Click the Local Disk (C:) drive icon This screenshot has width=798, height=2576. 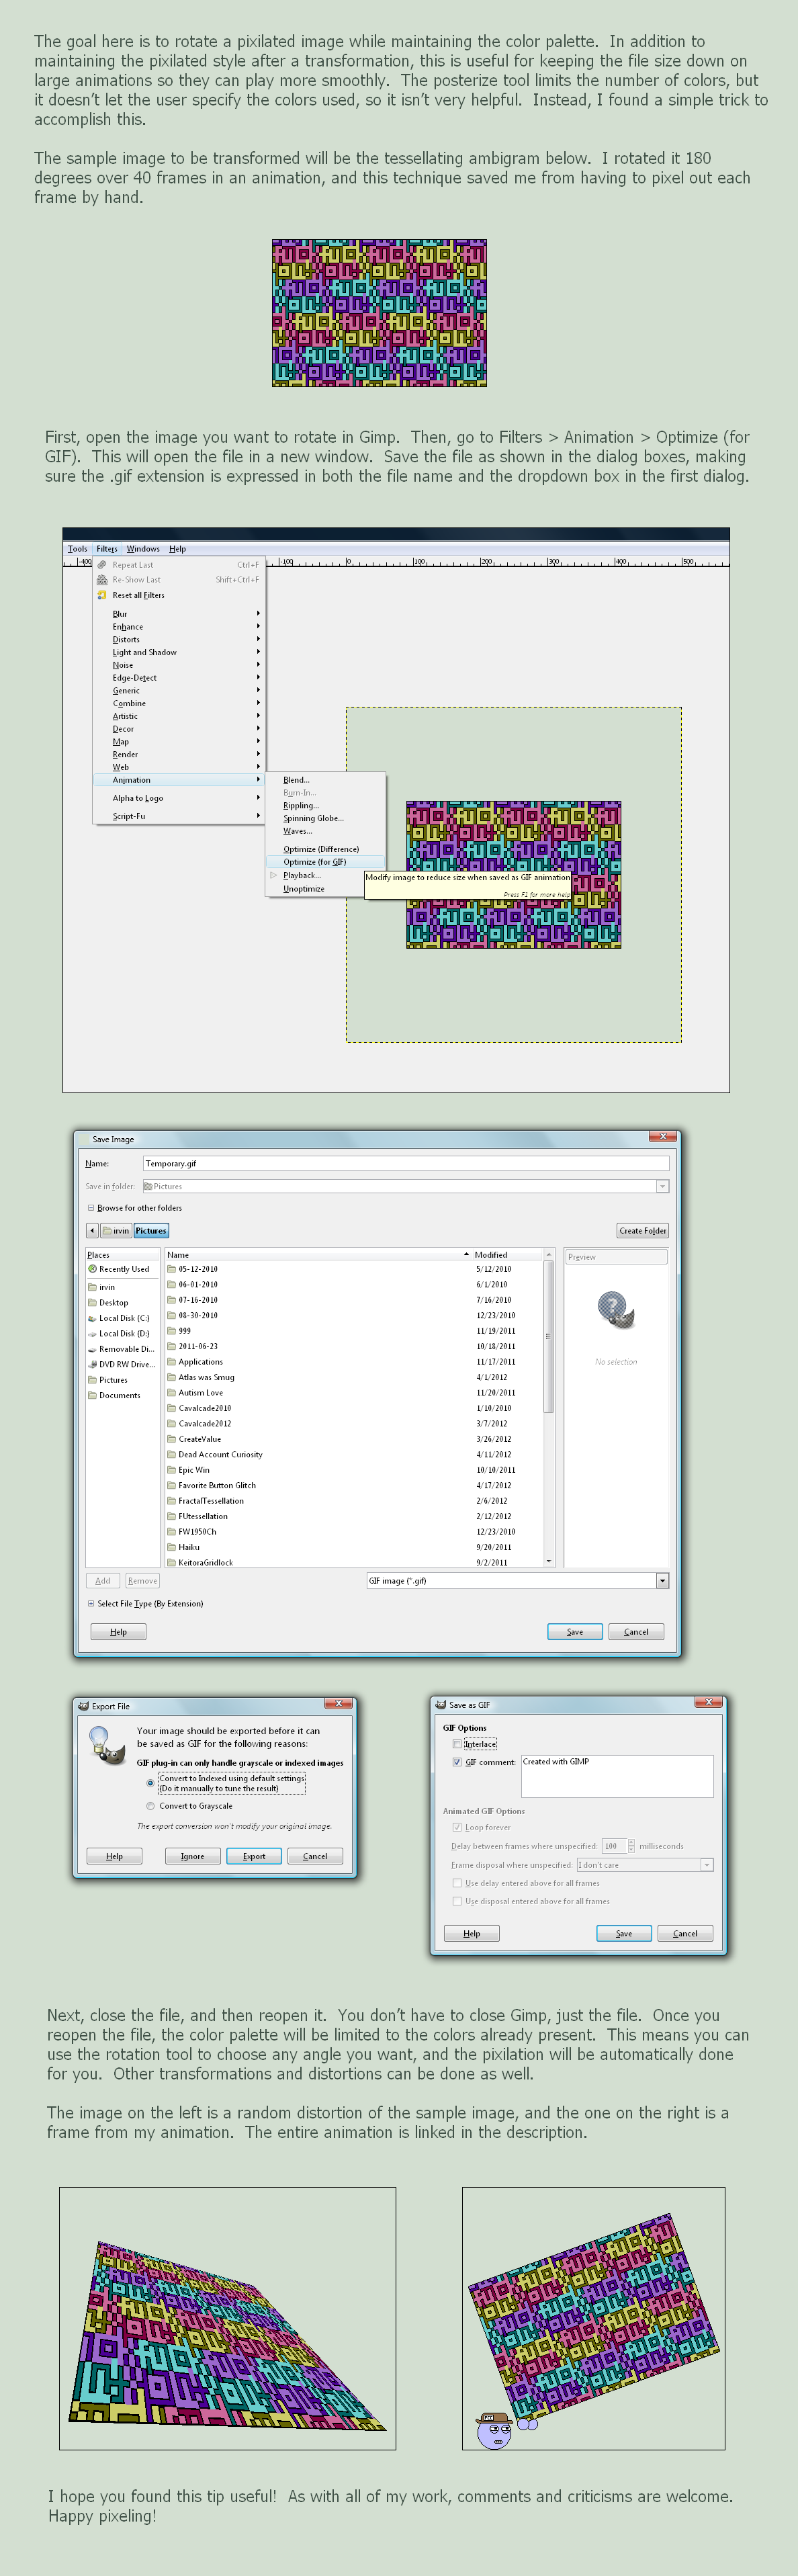pos(93,1318)
